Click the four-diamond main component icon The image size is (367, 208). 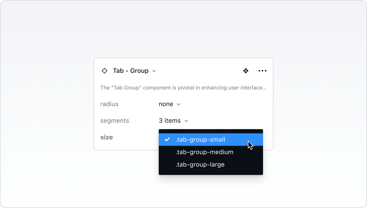246,71
